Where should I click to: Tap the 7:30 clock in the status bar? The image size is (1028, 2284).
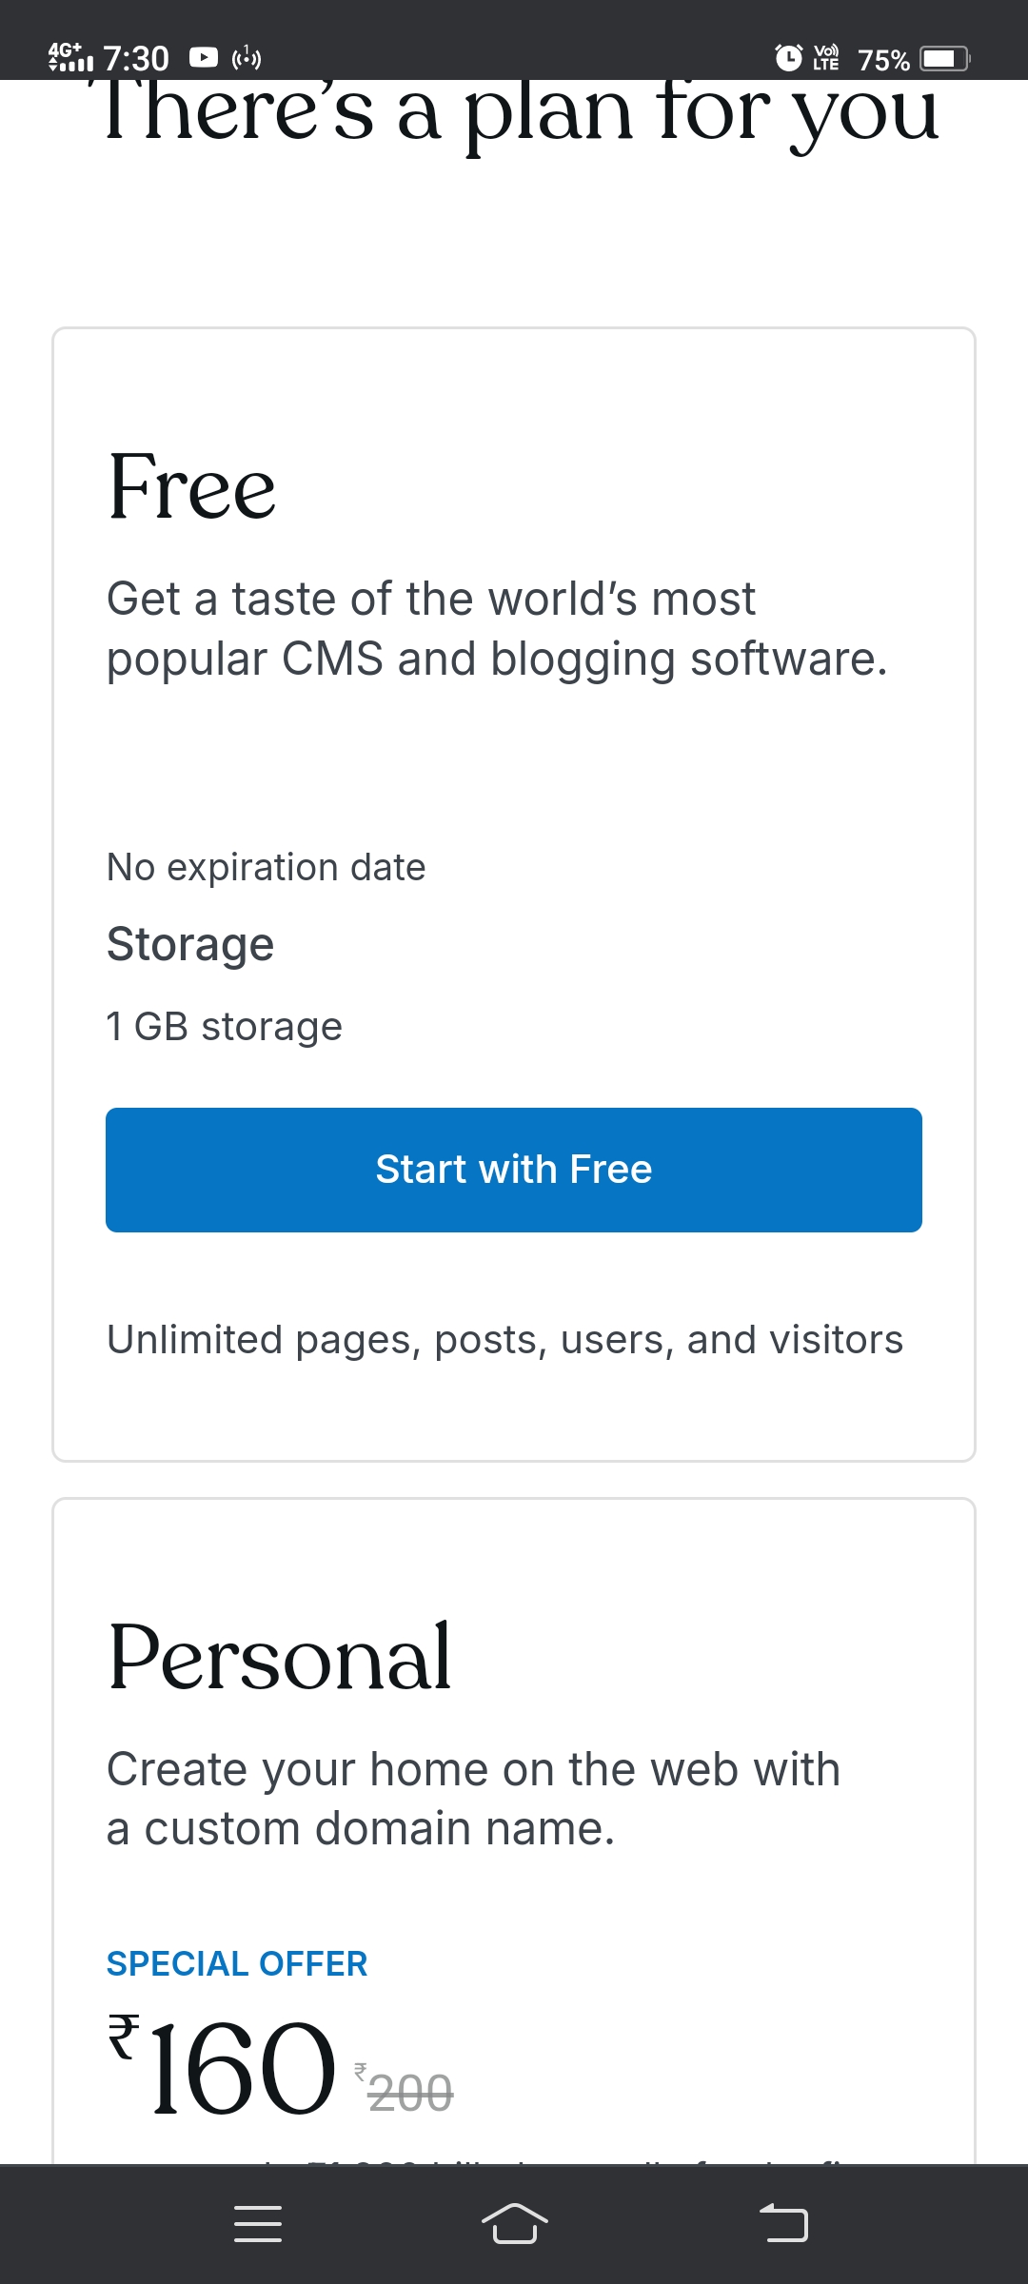136,59
